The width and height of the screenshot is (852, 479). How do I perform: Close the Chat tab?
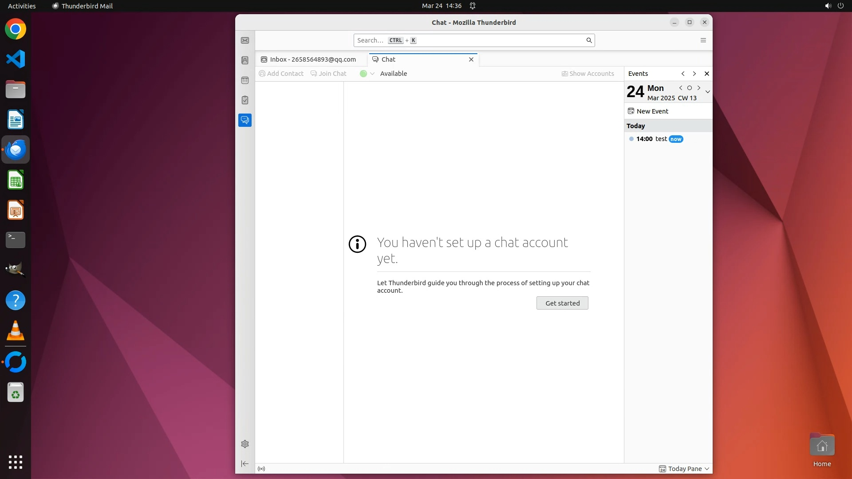click(x=471, y=59)
